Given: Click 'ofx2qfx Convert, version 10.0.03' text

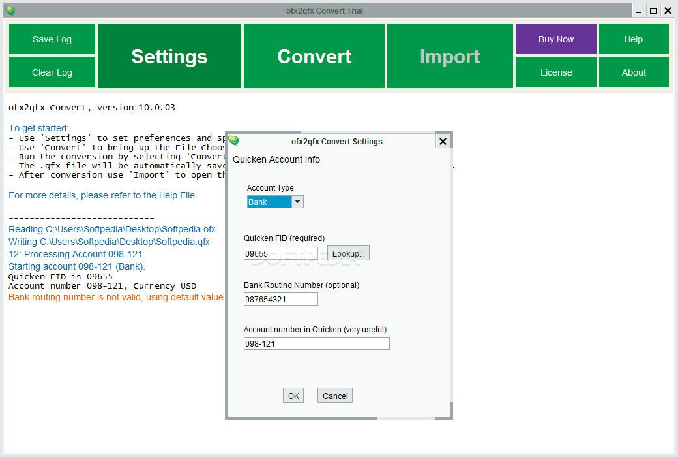Looking at the screenshot, I should pyautogui.click(x=92, y=108).
